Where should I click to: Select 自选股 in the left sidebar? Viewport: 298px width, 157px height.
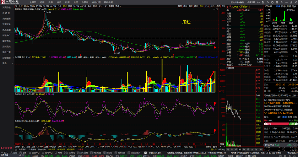(x=6, y=13)
